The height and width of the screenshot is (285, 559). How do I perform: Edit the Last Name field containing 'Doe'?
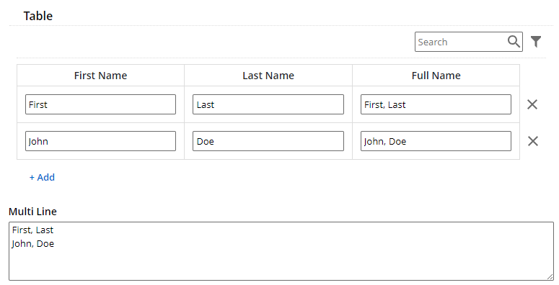tap(268, 141)
